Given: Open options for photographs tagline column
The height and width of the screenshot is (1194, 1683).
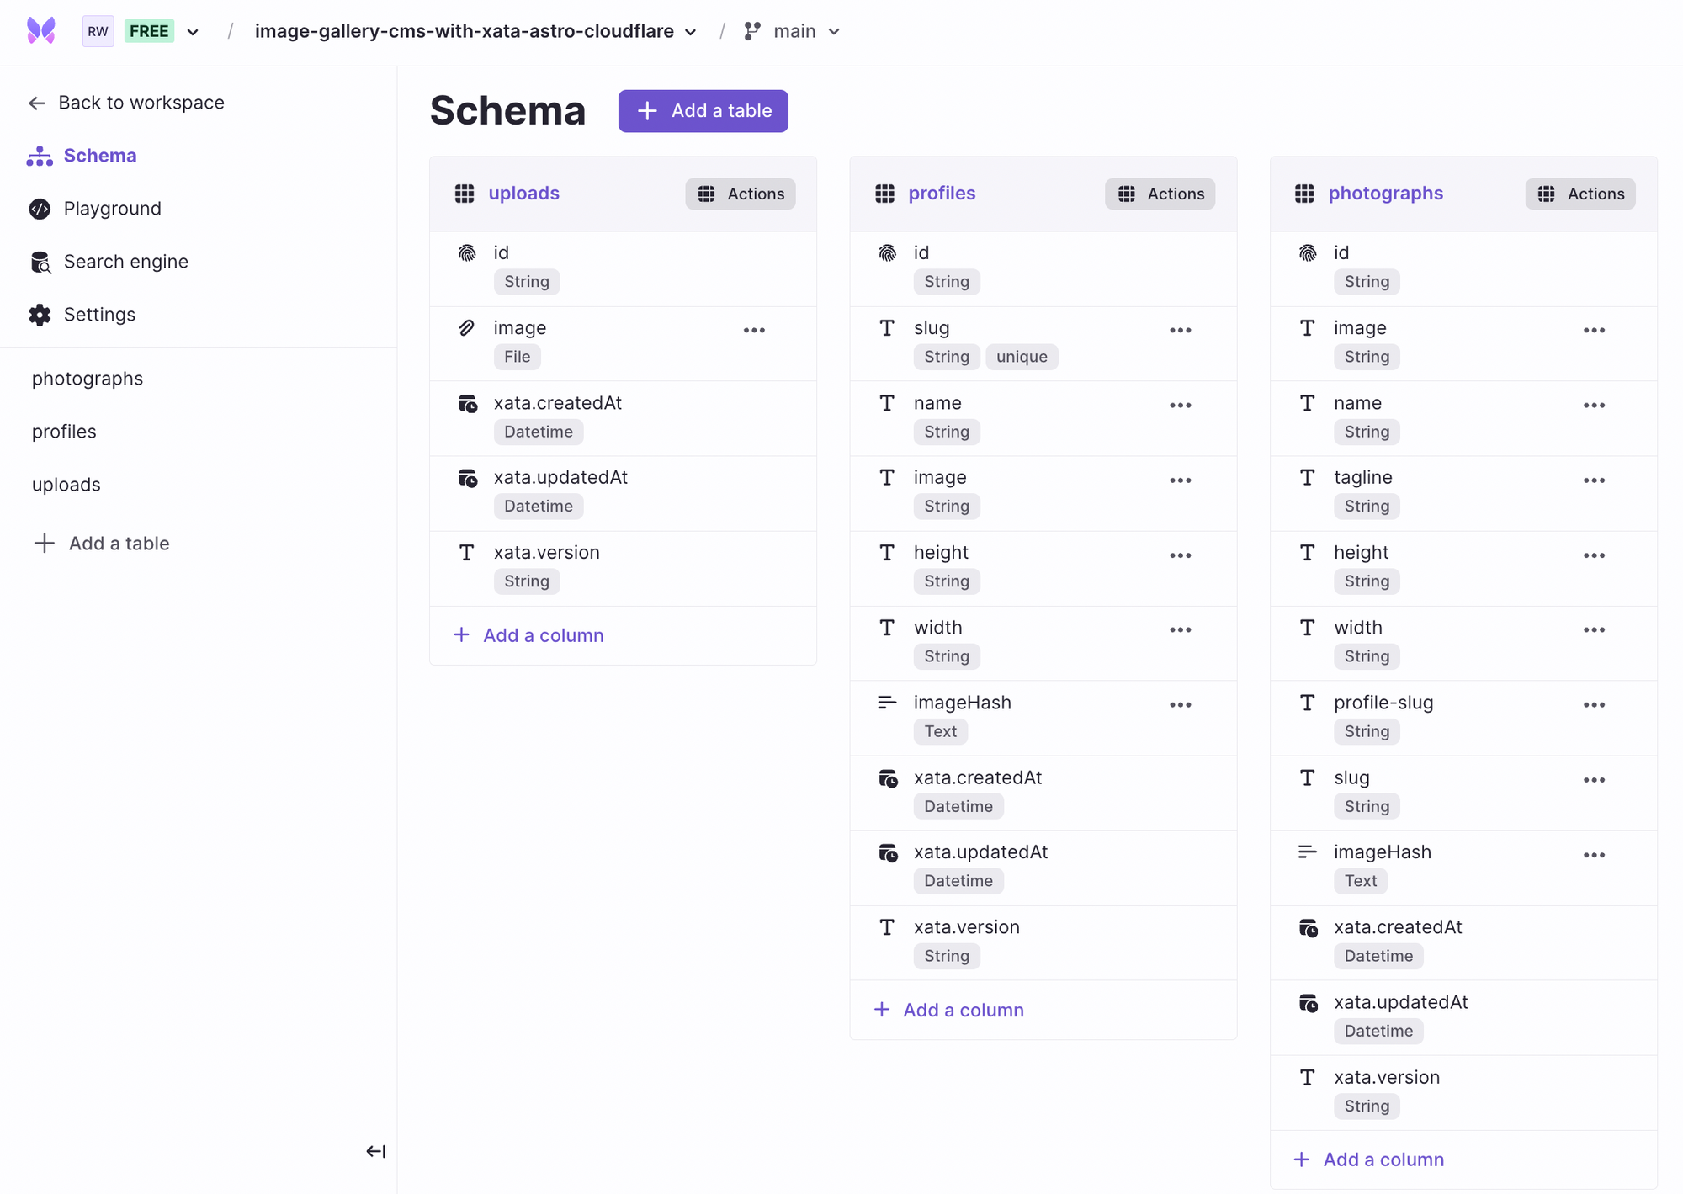Looking at the screenshot, I should (1594, 480).
